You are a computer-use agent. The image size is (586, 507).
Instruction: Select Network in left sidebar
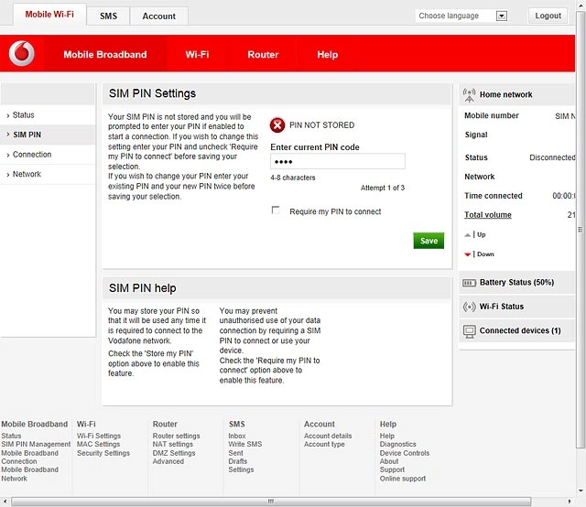coord(48,175)
